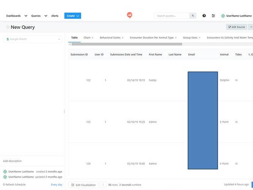Switch to the Behavioral States tab
The height and width of the screenshot is (190, 253).
(110, 38)
